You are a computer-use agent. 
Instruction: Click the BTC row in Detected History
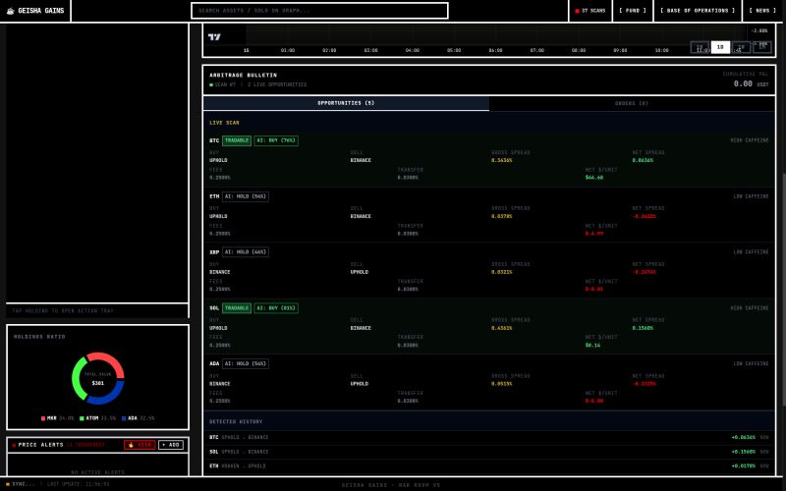tap(488, 437)
